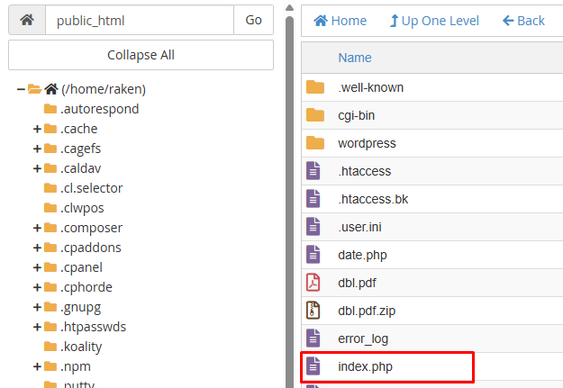The width and height of the screenshot is (563, 388).
Task: Click the dbl.pdf PDF file icon
Action: [313, 283]
